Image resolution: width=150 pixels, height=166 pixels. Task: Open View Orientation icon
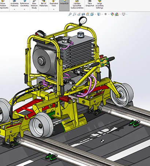92,14
